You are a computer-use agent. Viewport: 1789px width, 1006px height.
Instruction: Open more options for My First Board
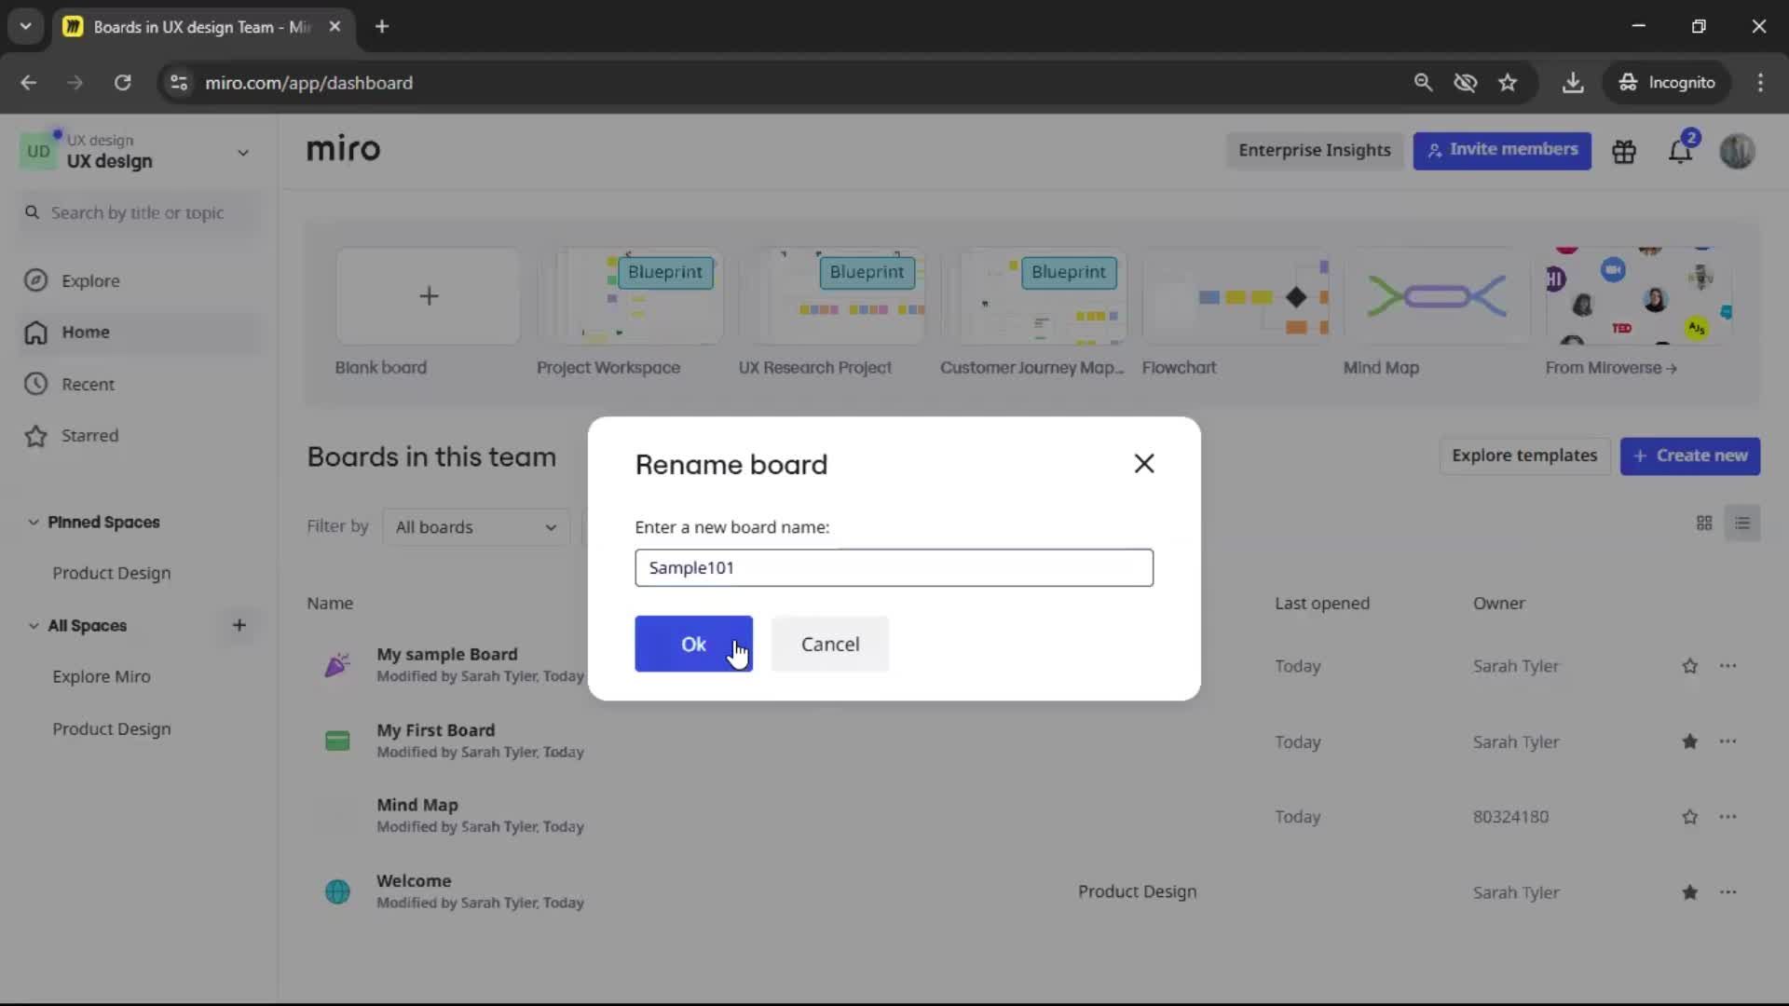(x=1728, y=741)
